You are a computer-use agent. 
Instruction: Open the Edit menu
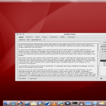28,40
